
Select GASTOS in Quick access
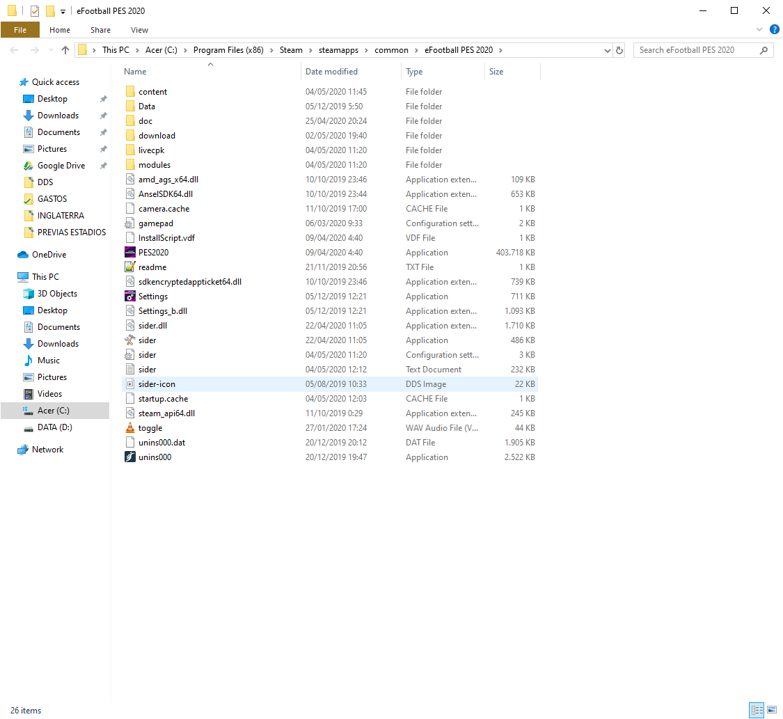[52, 199]
